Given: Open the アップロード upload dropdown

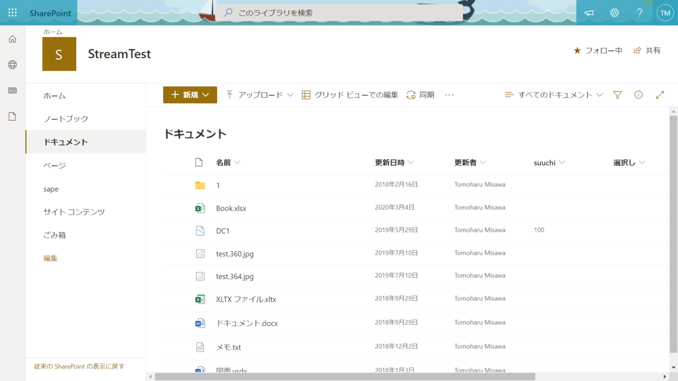Looking at the screenshot, I should pyautogui.click(x=259, y=95).
